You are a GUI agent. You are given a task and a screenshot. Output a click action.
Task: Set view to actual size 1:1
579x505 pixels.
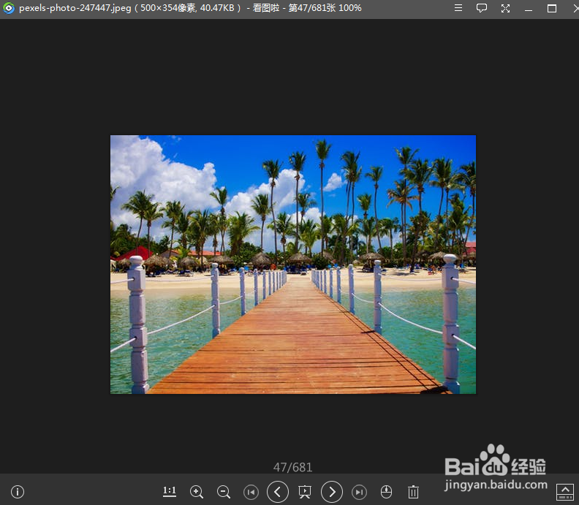[170, 491]
